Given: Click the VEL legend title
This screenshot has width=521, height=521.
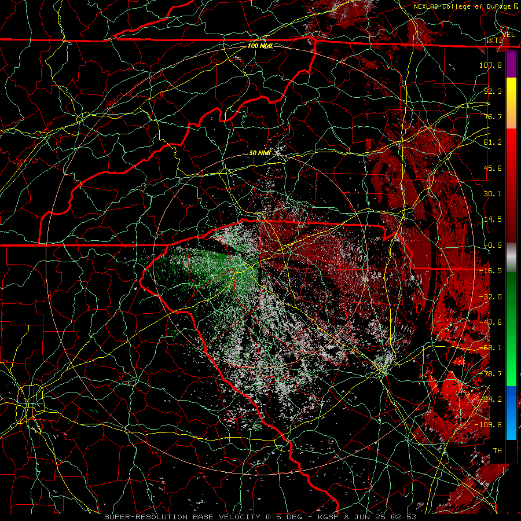Looking at the screenshot, I should [508, 35].
